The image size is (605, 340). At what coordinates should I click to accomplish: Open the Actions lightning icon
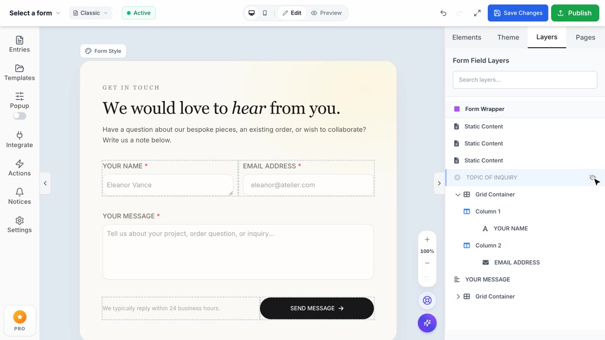click(x=19, y=164)
